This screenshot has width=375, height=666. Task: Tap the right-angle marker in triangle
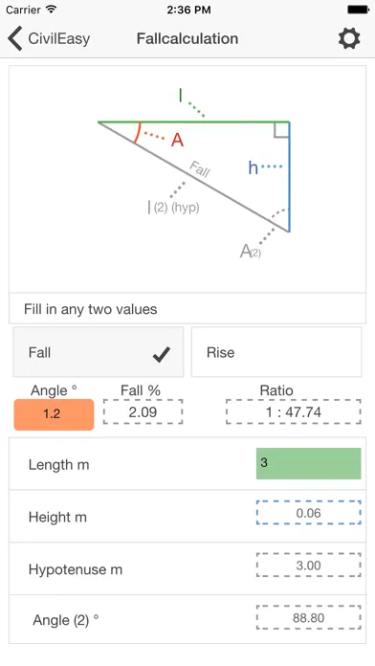coord(281,130)
